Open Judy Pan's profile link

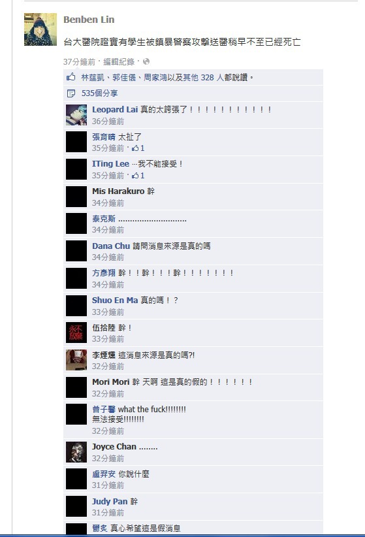[110, 501]
